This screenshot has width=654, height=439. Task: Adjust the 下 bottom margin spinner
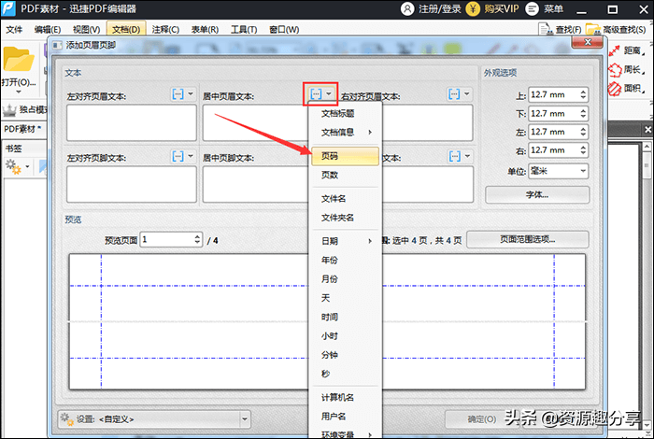[x=583, y=113]
